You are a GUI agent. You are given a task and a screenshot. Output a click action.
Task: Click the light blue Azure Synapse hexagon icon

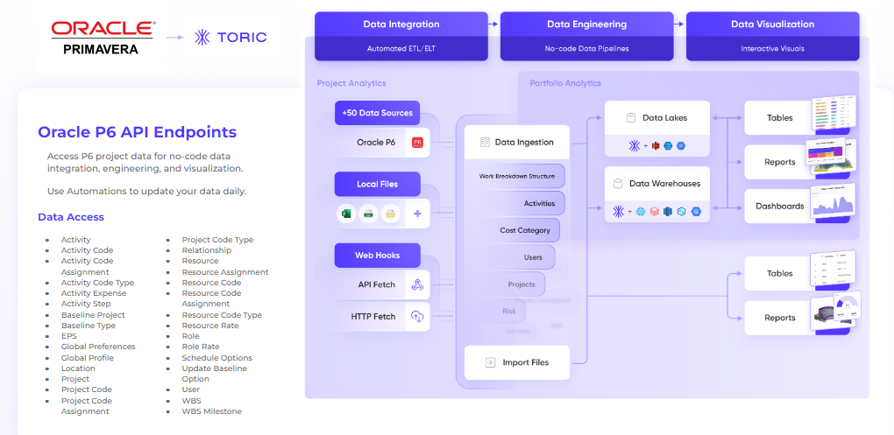681,212
